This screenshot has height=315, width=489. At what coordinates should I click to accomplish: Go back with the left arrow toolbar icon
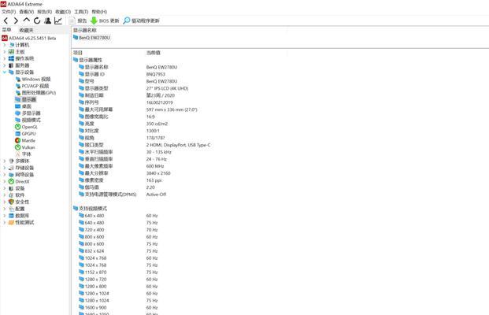pyautogui.click(x=6, y=21)
